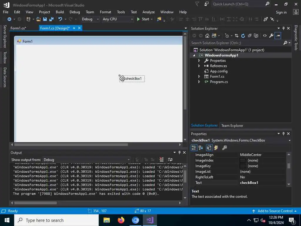Click the Bring to Front layout icon
The image size is (301, 226).
266,19
